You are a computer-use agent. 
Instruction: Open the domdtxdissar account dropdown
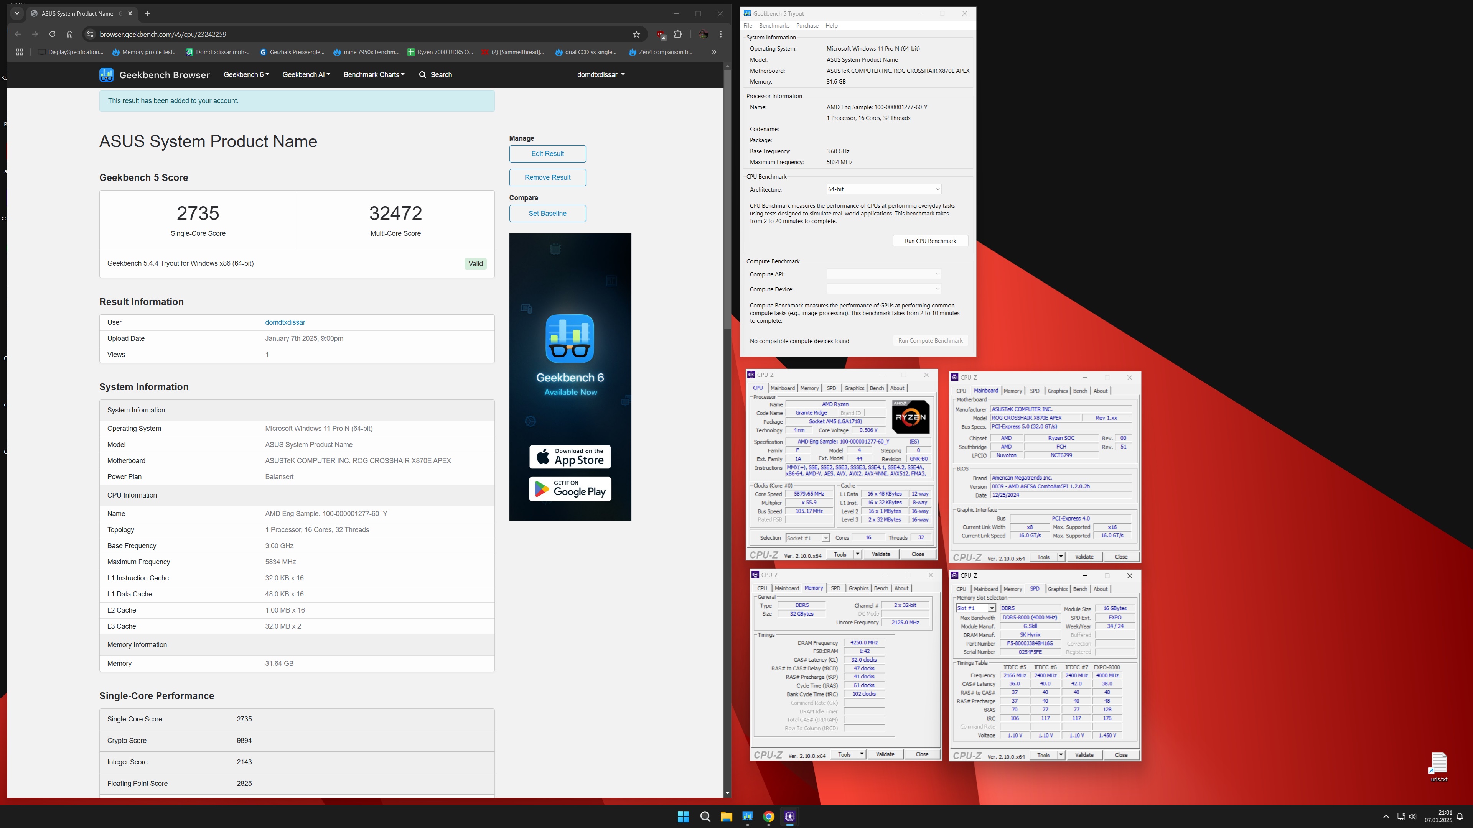(x=600, y=75)
